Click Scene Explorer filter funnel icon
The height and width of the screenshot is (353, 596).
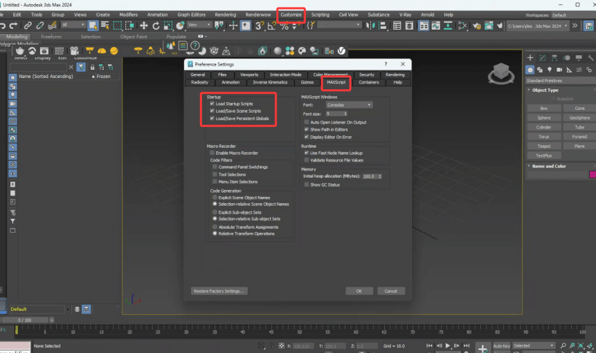point(81,67)
